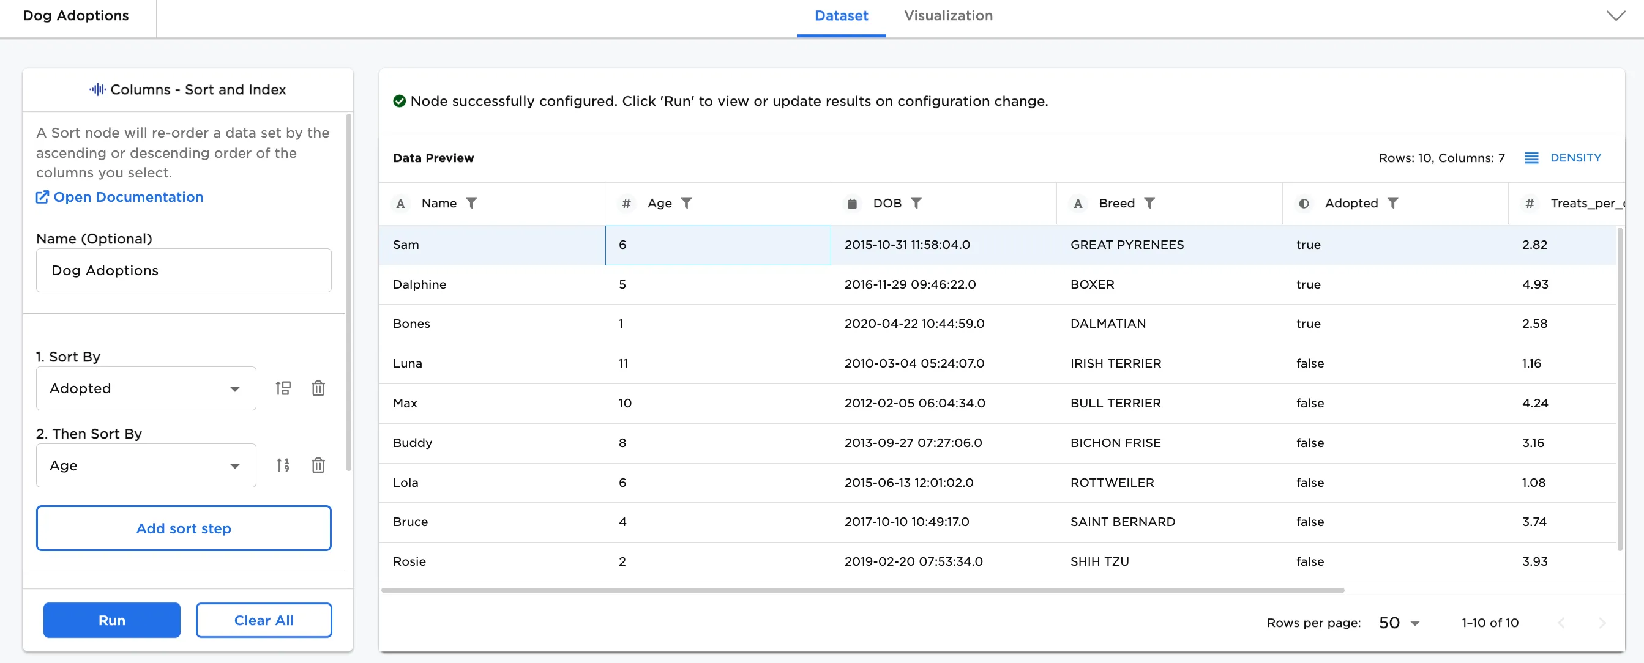Screen dimensions: 1644x663
Task: Select the Dataset tab
Action: [x=841, y=15]
